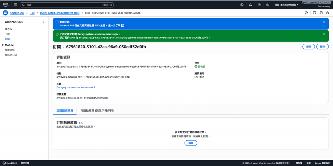Click the 編輯 button next to 刪除
Viewport: 333px width, 166px height.
pos(309,47)
